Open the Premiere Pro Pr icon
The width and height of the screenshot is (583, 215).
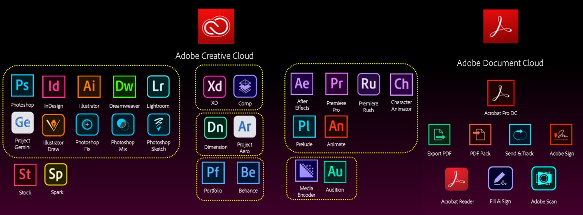[x=337, y=83]
